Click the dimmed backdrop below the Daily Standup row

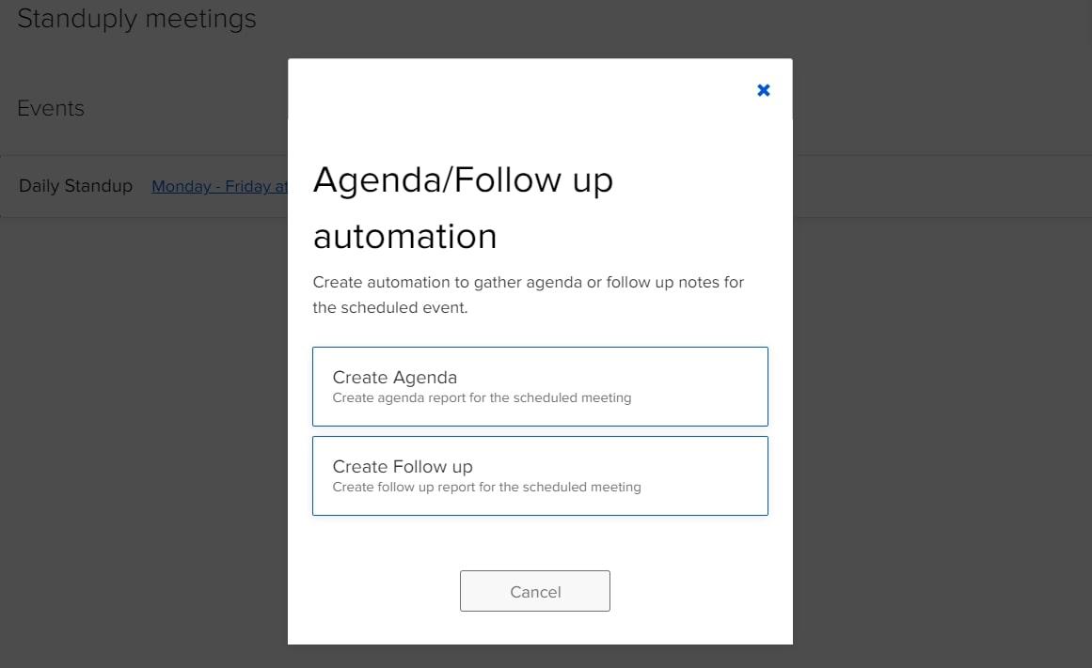tap(141, 423)
